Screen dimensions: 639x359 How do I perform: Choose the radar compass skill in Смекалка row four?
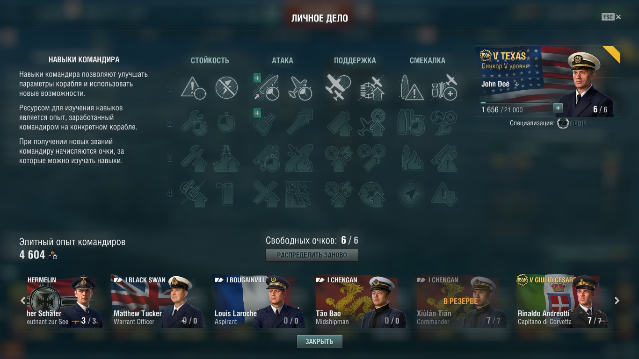(x=412, y=193)
